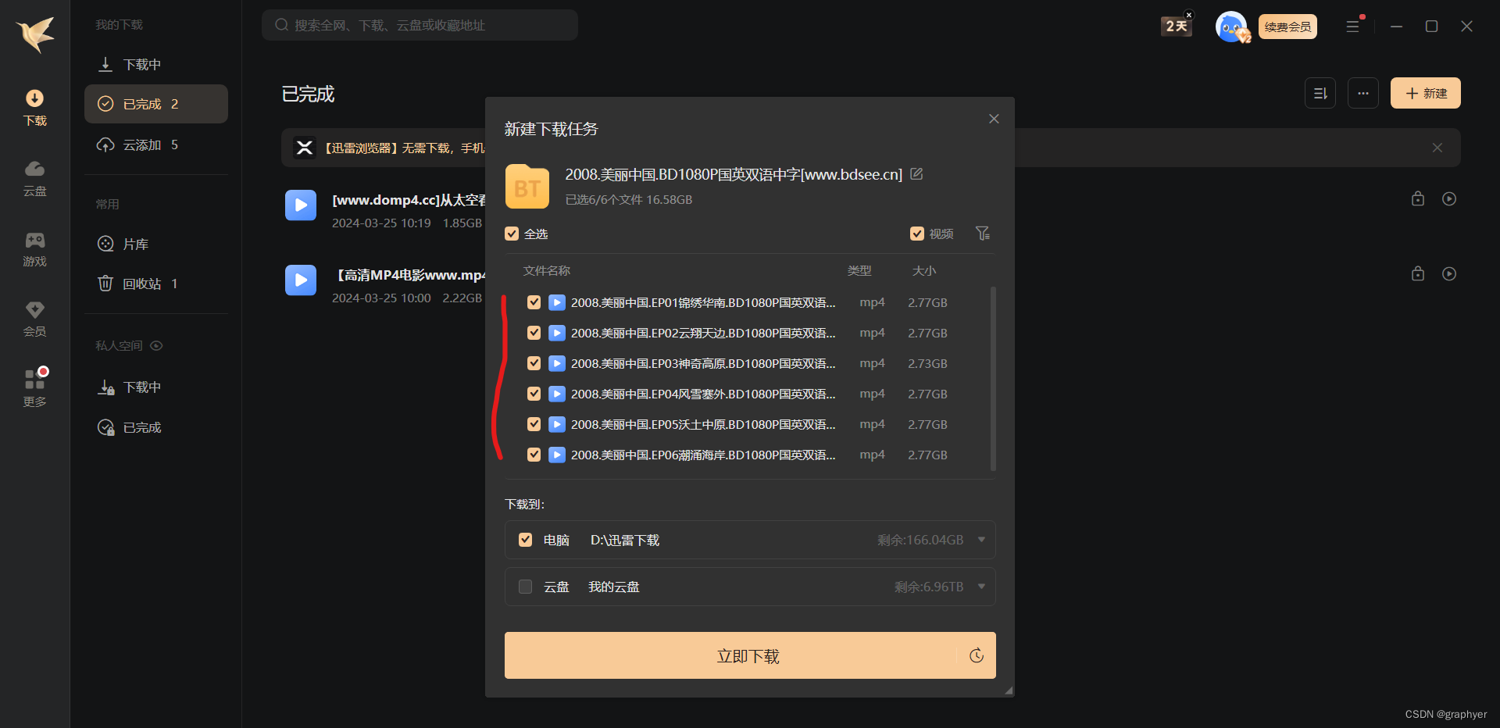Viewport: 1500px width, 728px height.
Task: Click play icon for 高清MP4电影 item
Action: point(1449,273)
